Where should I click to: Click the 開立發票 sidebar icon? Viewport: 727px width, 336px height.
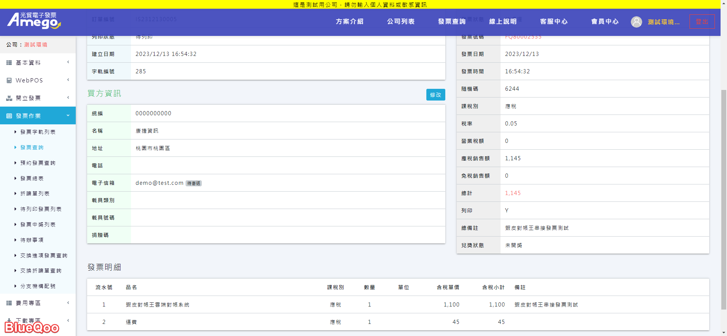[x=9, y=98]
